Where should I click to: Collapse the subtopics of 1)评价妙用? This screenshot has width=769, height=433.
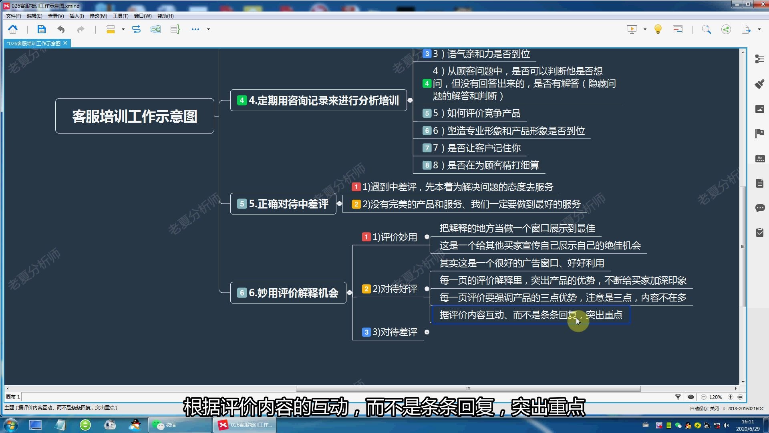427,237
